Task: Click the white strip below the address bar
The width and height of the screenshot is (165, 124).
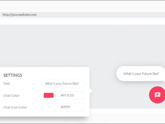Action: point(82,21)
